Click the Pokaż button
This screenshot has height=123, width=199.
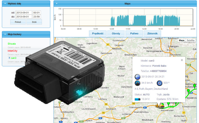(x=18, y=22)
